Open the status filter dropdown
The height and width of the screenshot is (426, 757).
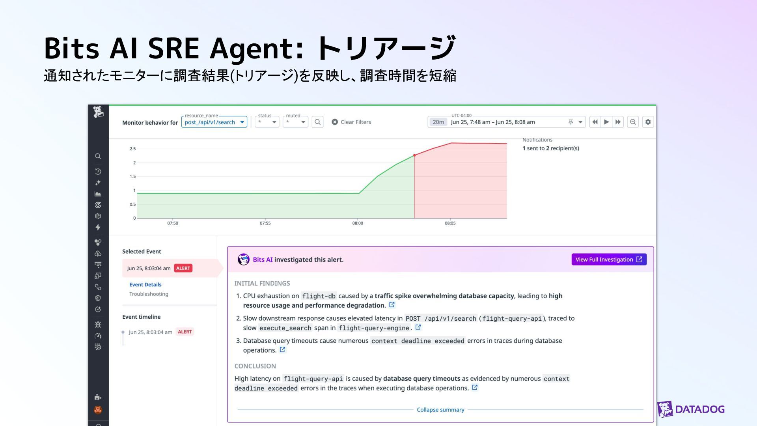click(x=267, y=122)
